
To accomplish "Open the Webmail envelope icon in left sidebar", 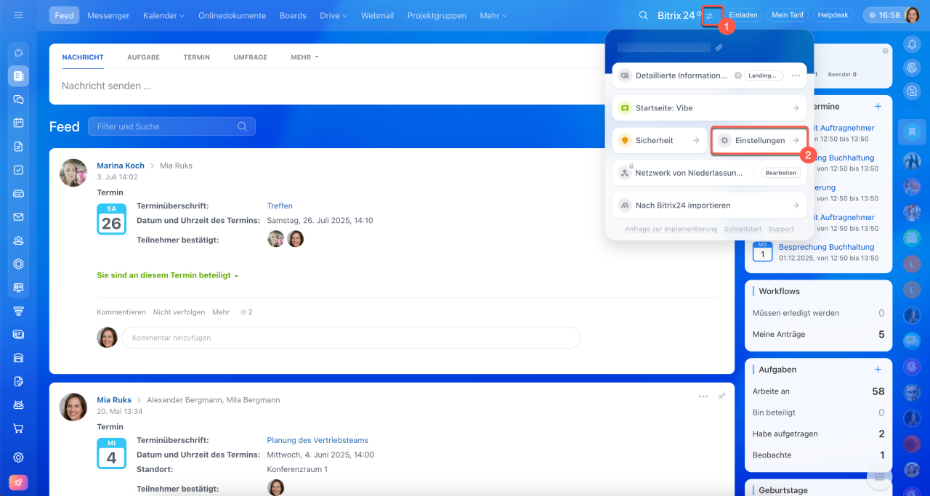I will 19,217.
